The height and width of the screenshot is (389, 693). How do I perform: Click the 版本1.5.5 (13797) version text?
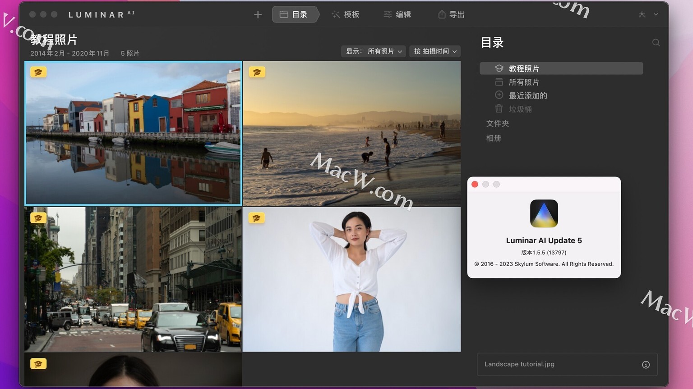pyautogui.click(x=544, y=253)
